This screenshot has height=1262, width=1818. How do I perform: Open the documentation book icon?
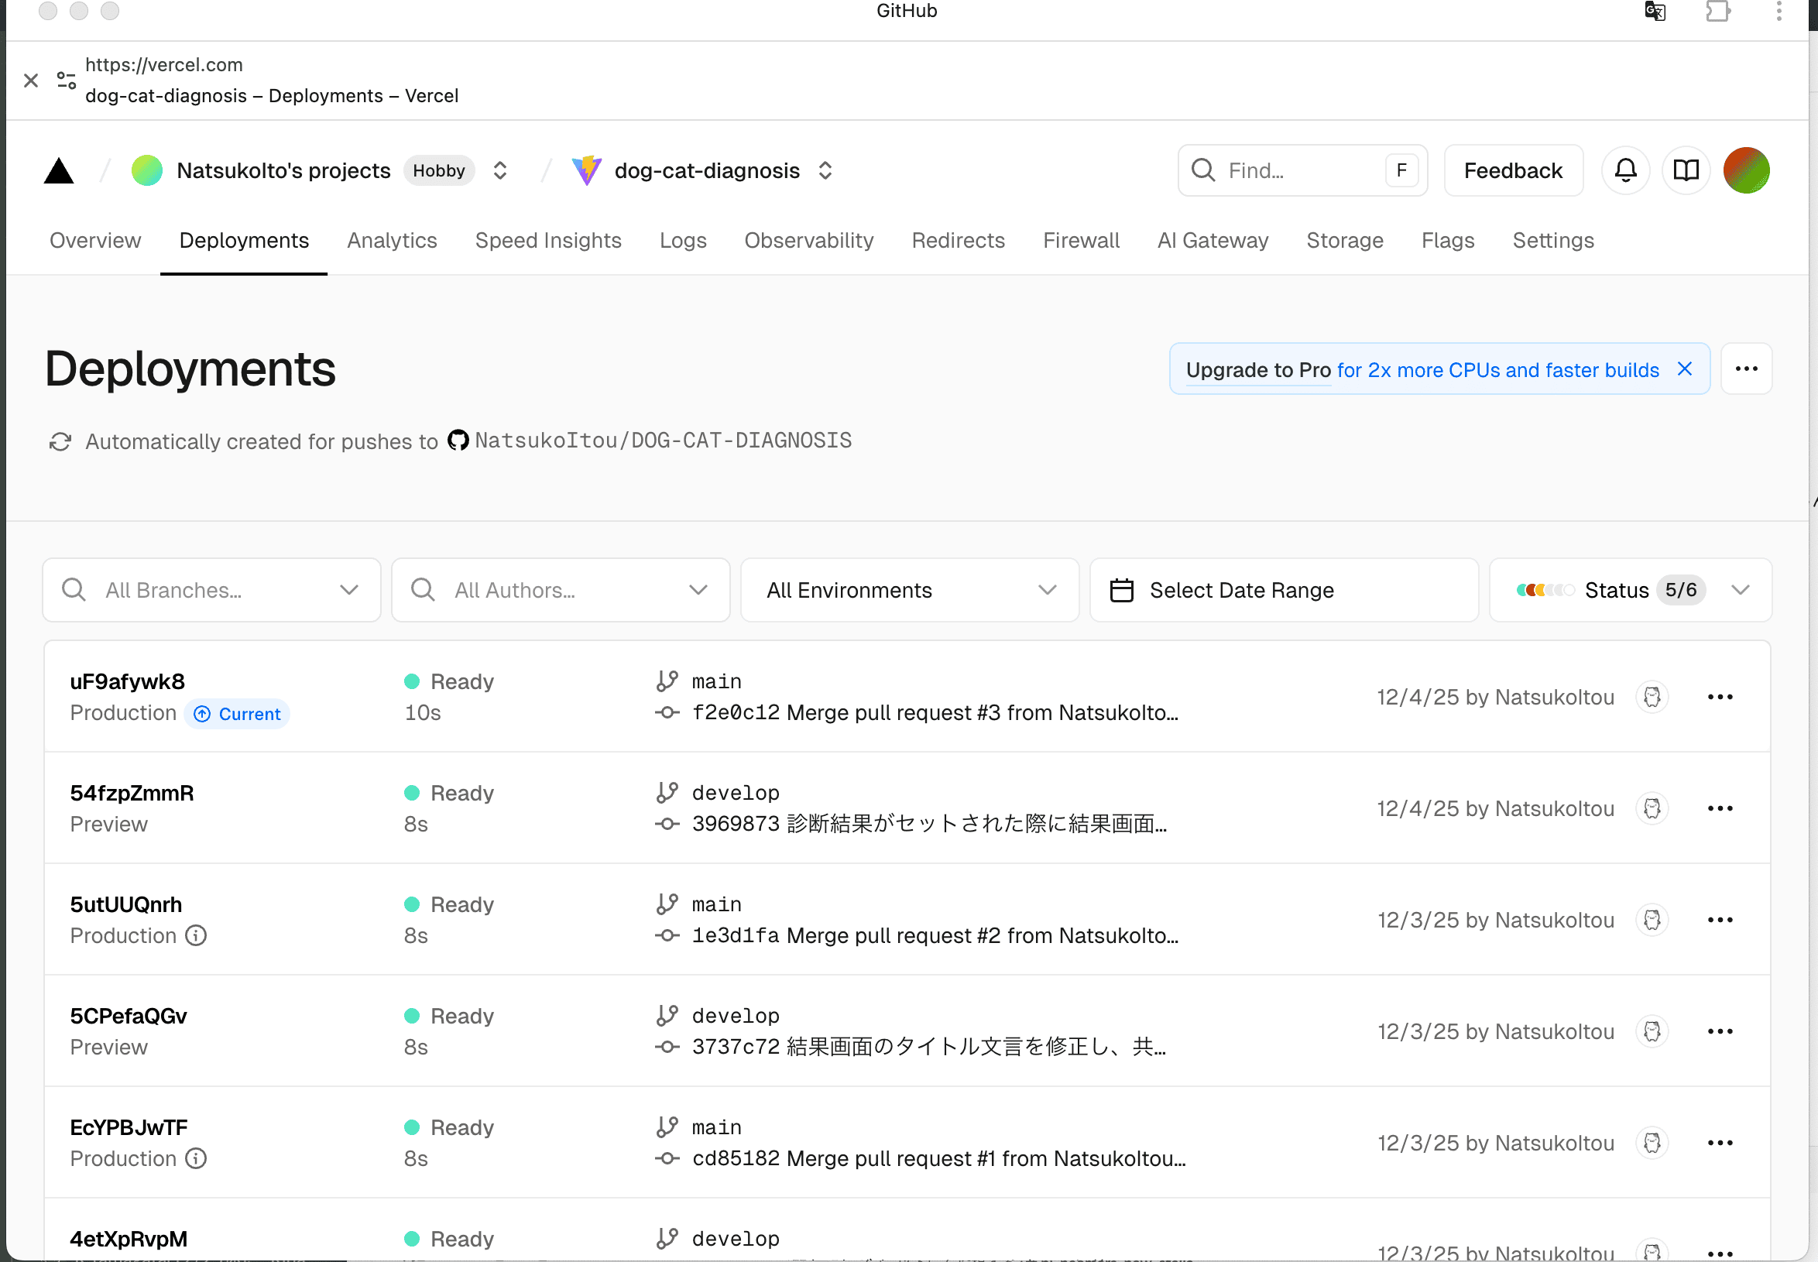point(1685,171)
